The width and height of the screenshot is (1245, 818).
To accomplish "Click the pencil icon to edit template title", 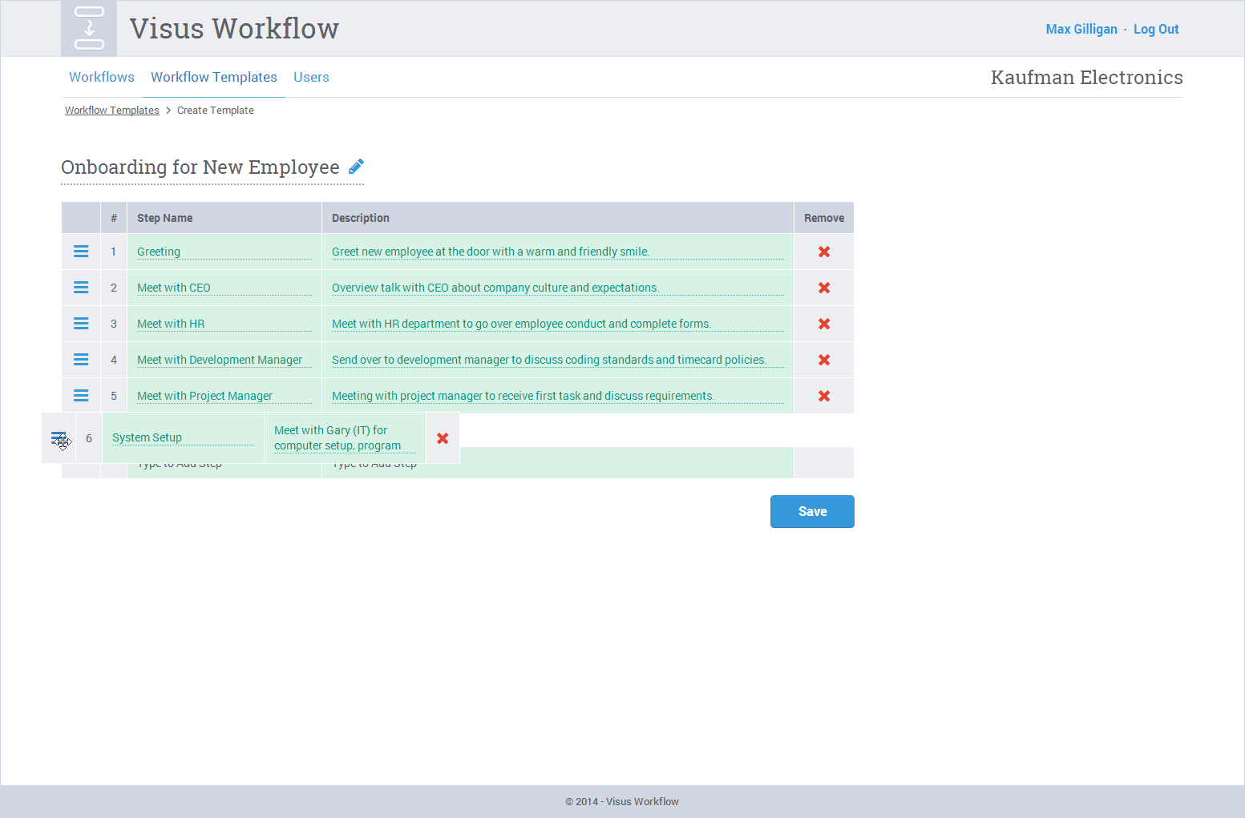I will [357, 166].
